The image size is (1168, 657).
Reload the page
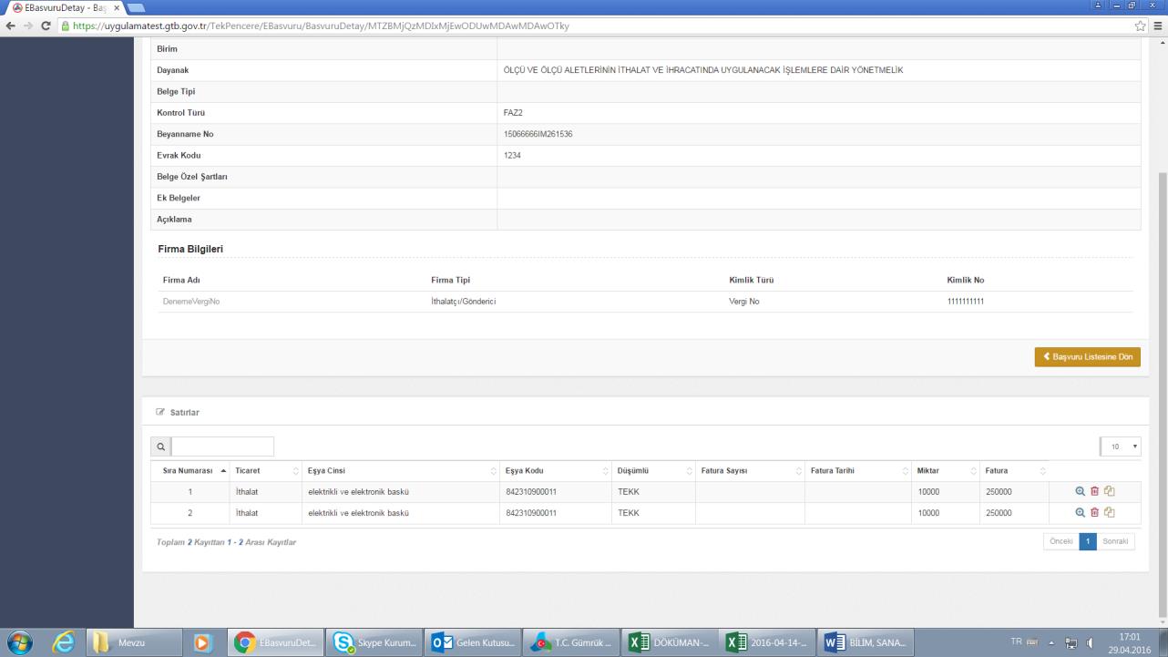click(x=46, y=26)
